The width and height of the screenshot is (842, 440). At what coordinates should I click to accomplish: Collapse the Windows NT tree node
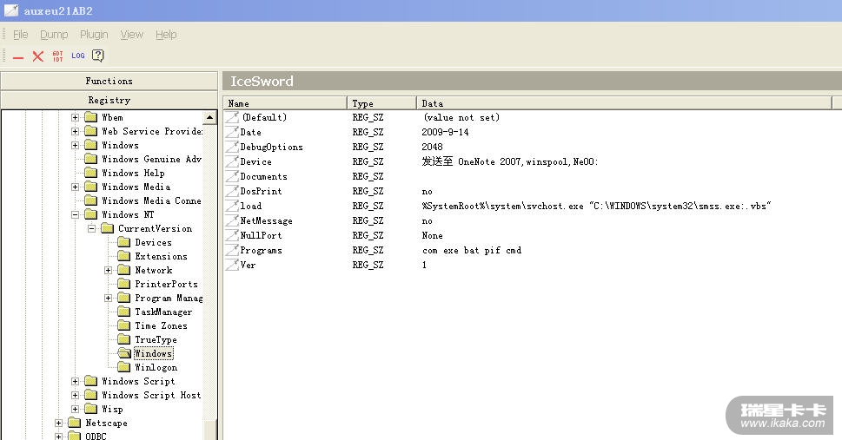[76, 214]
